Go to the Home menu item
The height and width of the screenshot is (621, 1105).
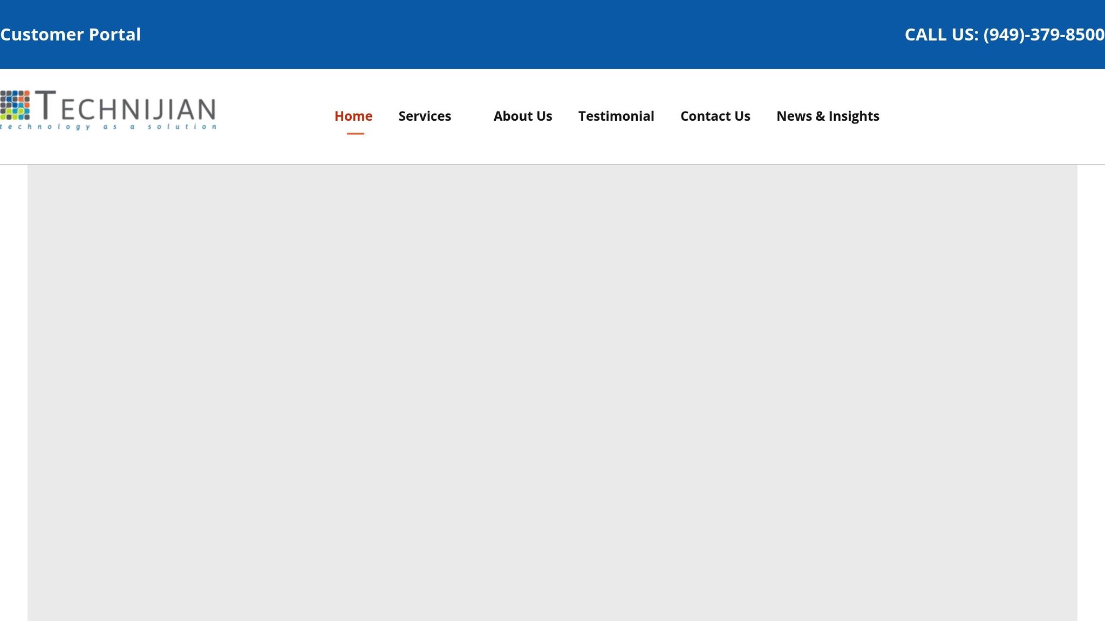click(x=353, y=116)
